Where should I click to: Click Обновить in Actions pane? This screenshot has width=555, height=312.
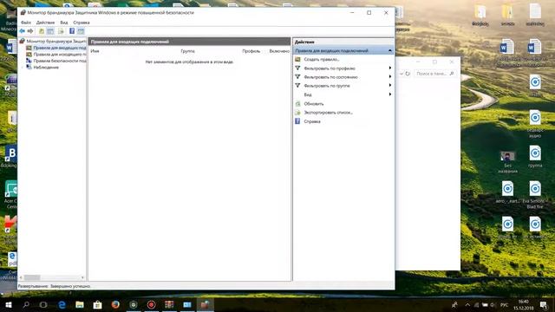[x=314, y=104]
